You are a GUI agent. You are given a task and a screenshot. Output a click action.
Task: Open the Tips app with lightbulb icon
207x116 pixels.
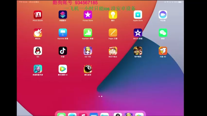tap(113, 15)
